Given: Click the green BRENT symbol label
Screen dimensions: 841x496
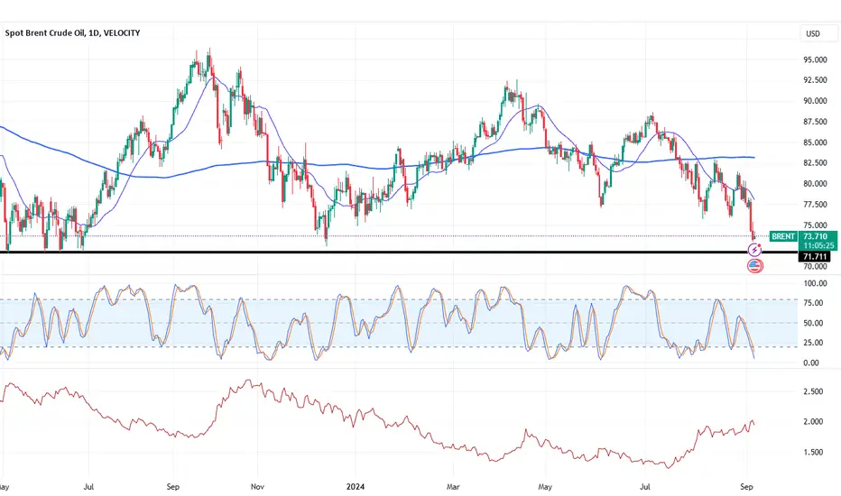Looking at the screenshot, I should 783,236.
